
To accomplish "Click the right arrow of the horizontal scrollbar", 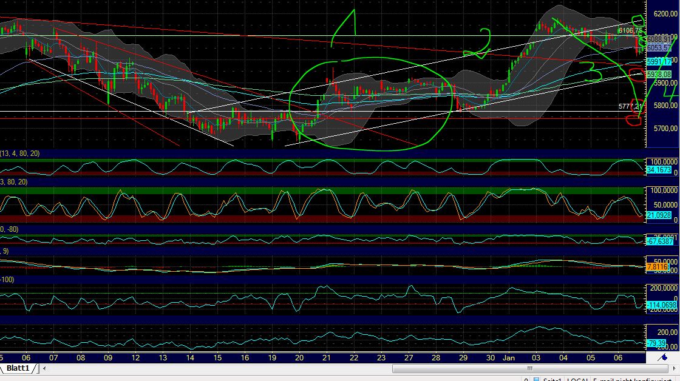I will (676, 367).
